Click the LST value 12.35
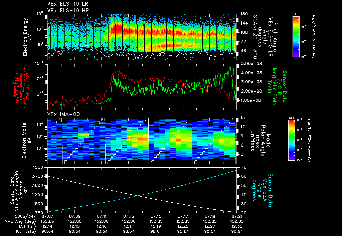 click(x=237, y=226)
